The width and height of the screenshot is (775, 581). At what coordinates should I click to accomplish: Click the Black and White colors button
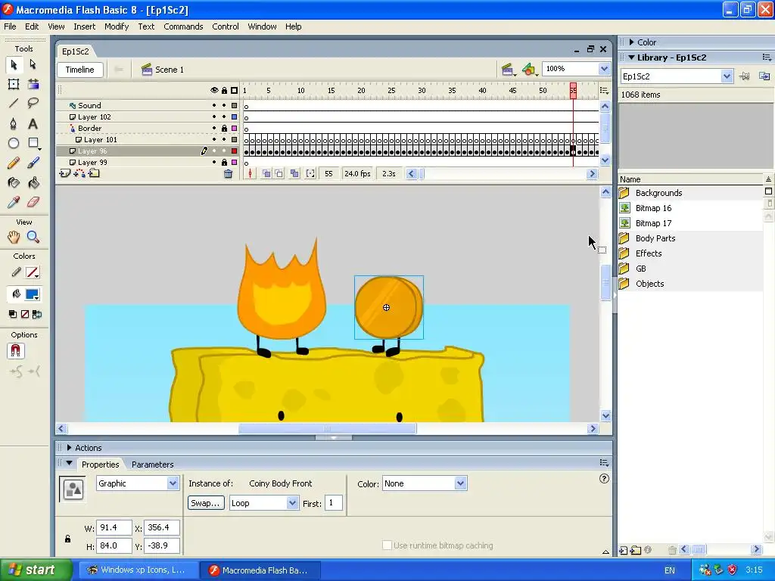pyautogui.click(x=13, y=314)
